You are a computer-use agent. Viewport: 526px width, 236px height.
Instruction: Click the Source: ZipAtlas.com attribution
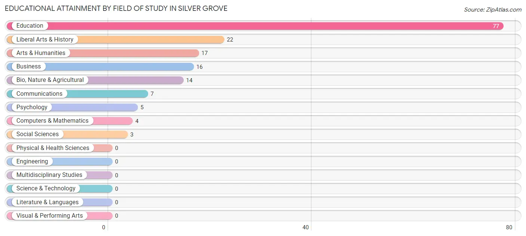(x=493, y=10)
